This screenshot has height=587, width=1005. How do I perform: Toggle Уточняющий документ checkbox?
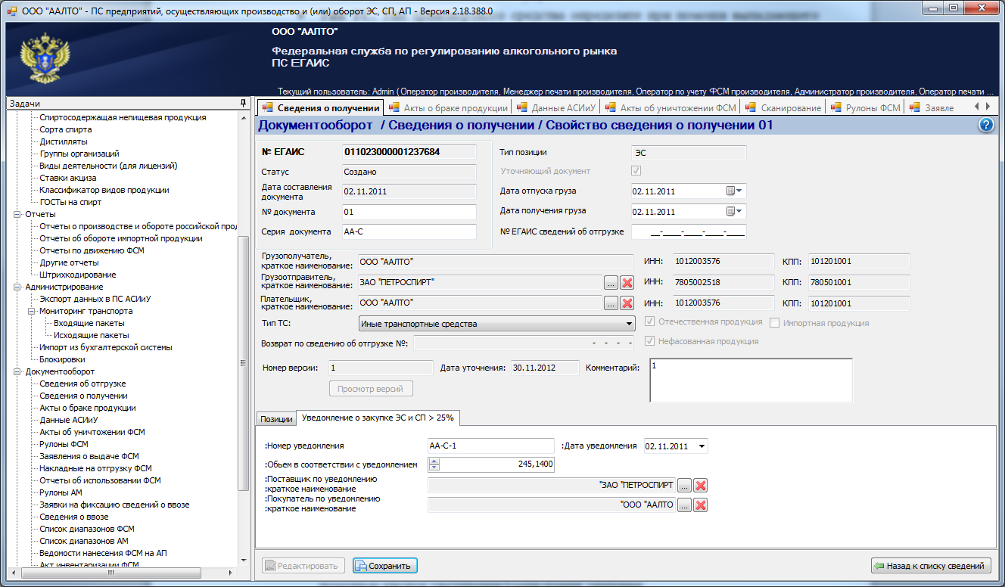(x=636, y=171)
